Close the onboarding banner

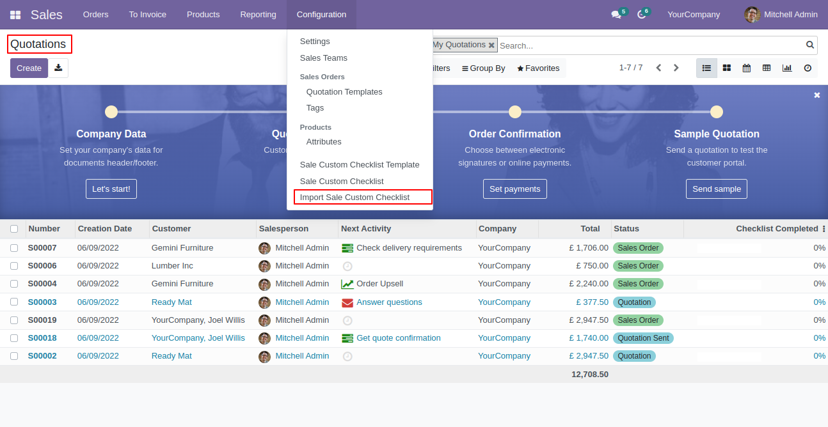coord(816,95)
